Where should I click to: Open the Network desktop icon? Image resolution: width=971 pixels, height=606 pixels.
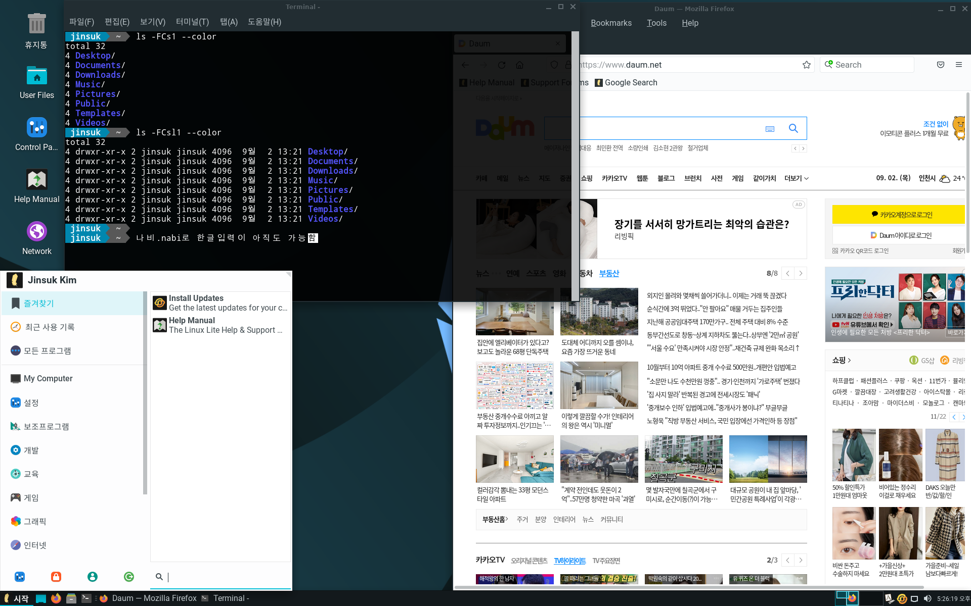[x=36, y=238]
